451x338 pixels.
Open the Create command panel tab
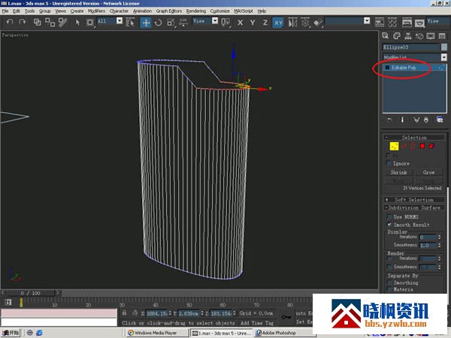(x=385, y=36)
